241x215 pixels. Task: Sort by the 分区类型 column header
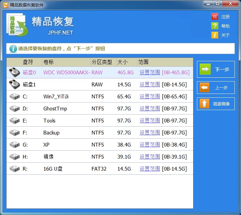(x=102, y=62)
